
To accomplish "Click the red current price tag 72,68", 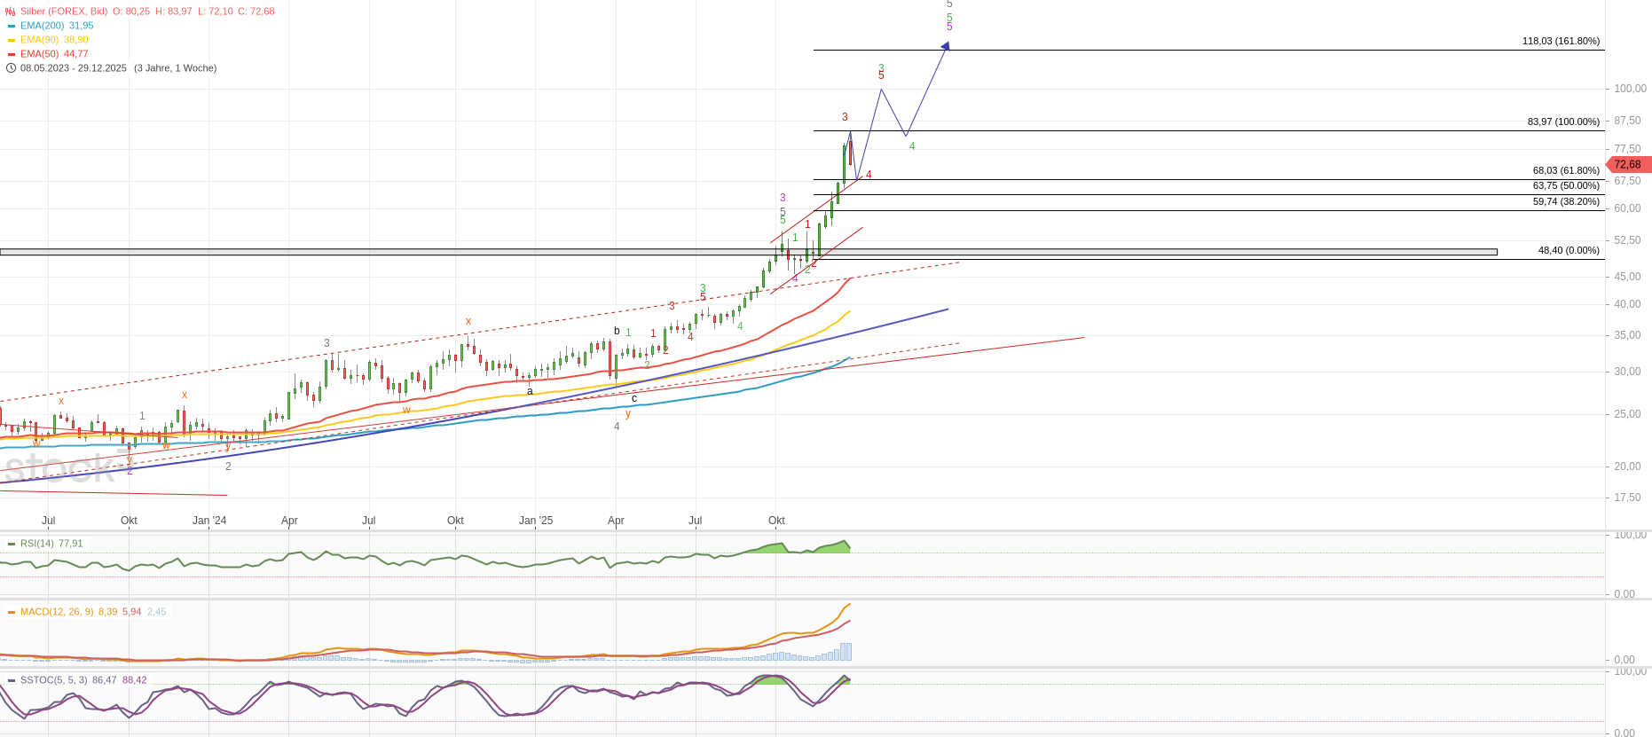I will pyautogui.click(x=1627, y=165).
